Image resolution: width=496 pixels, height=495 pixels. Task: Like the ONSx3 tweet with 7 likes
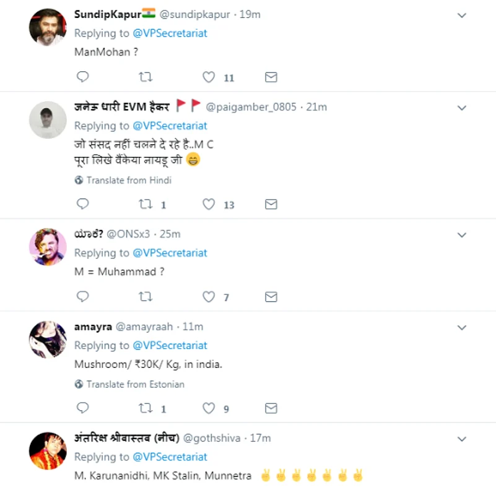[x=209, y=297]
